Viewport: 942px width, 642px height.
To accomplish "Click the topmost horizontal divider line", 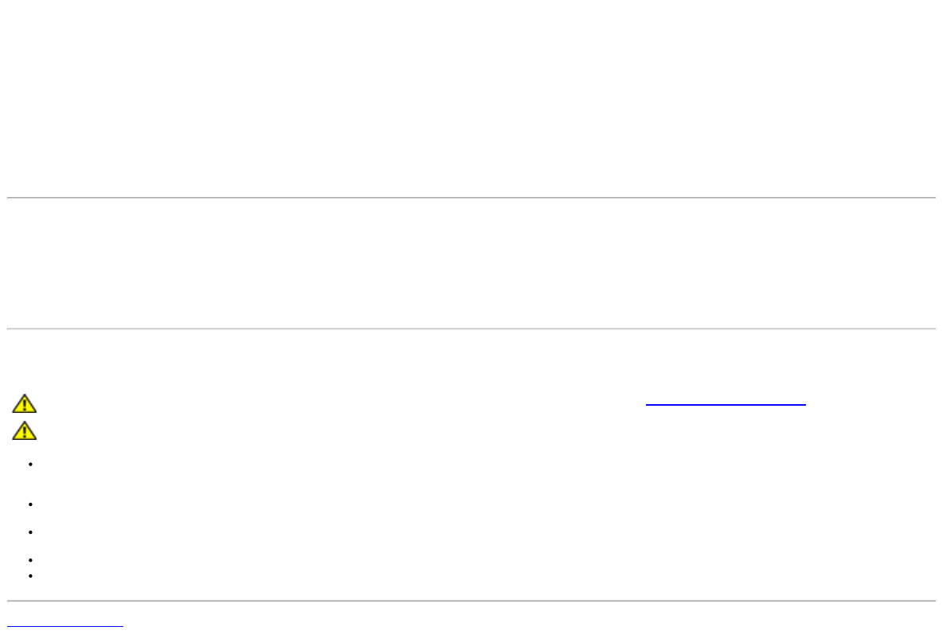I will click(x=471, y=197).
